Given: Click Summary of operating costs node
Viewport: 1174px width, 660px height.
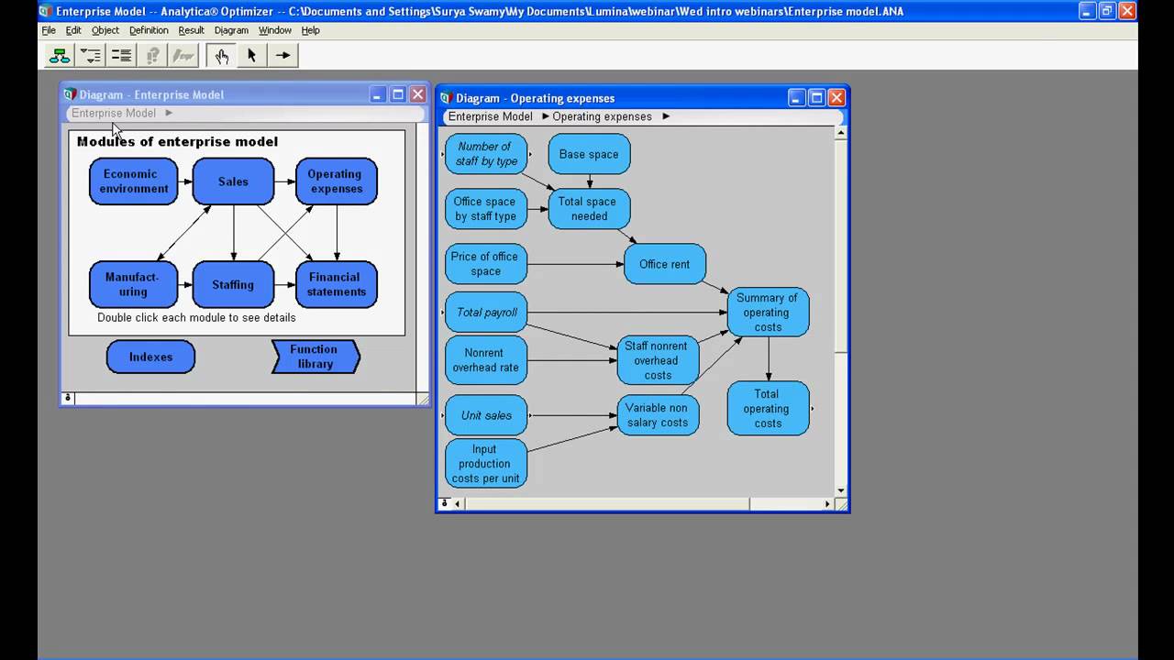Looking at the screenshot, I should 768,313.
